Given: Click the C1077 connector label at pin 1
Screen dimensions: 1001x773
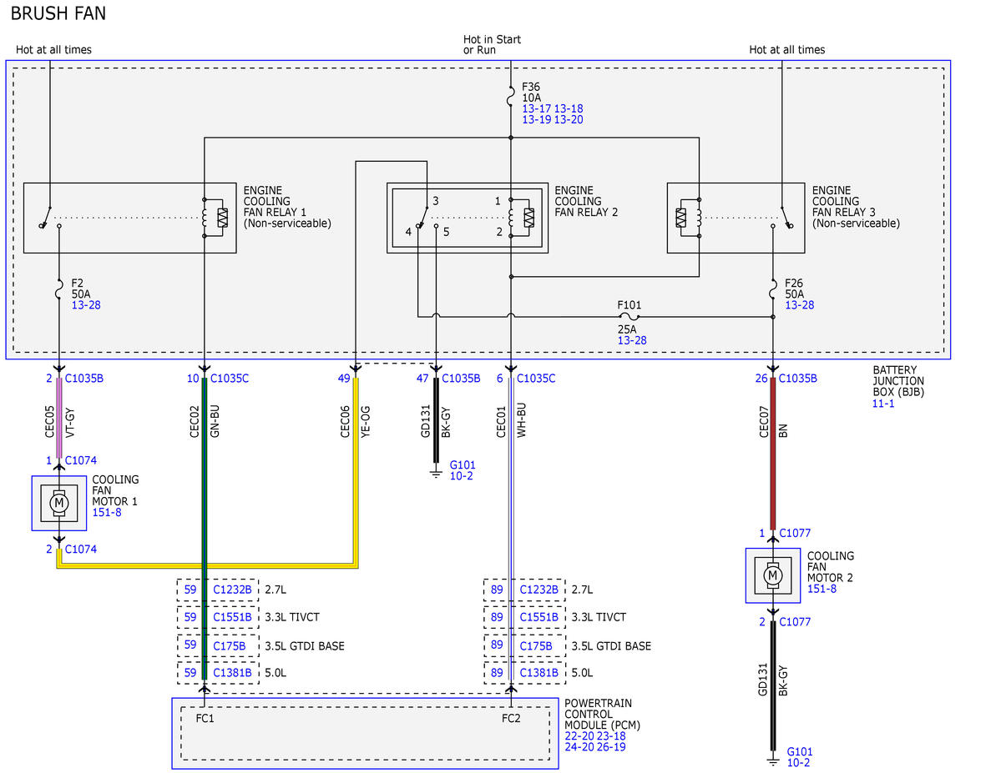Looking at the screenshot, I should tap(795, 533).
